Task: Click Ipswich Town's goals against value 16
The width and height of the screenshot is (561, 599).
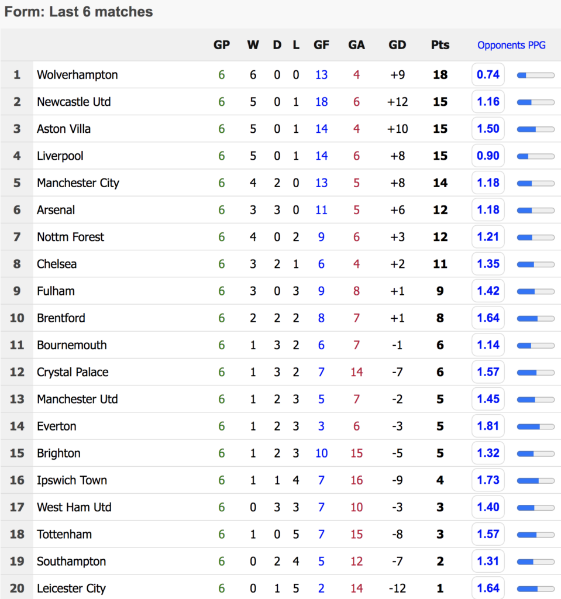Action: pos(357,480)
